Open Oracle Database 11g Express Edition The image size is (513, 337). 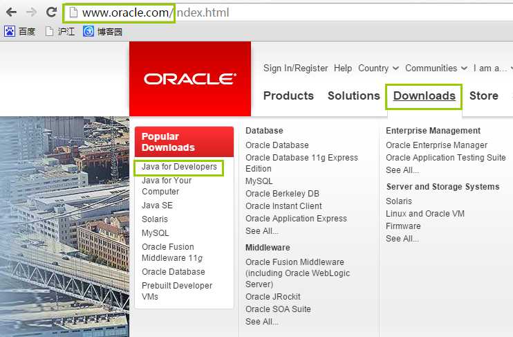coord(301,163)
